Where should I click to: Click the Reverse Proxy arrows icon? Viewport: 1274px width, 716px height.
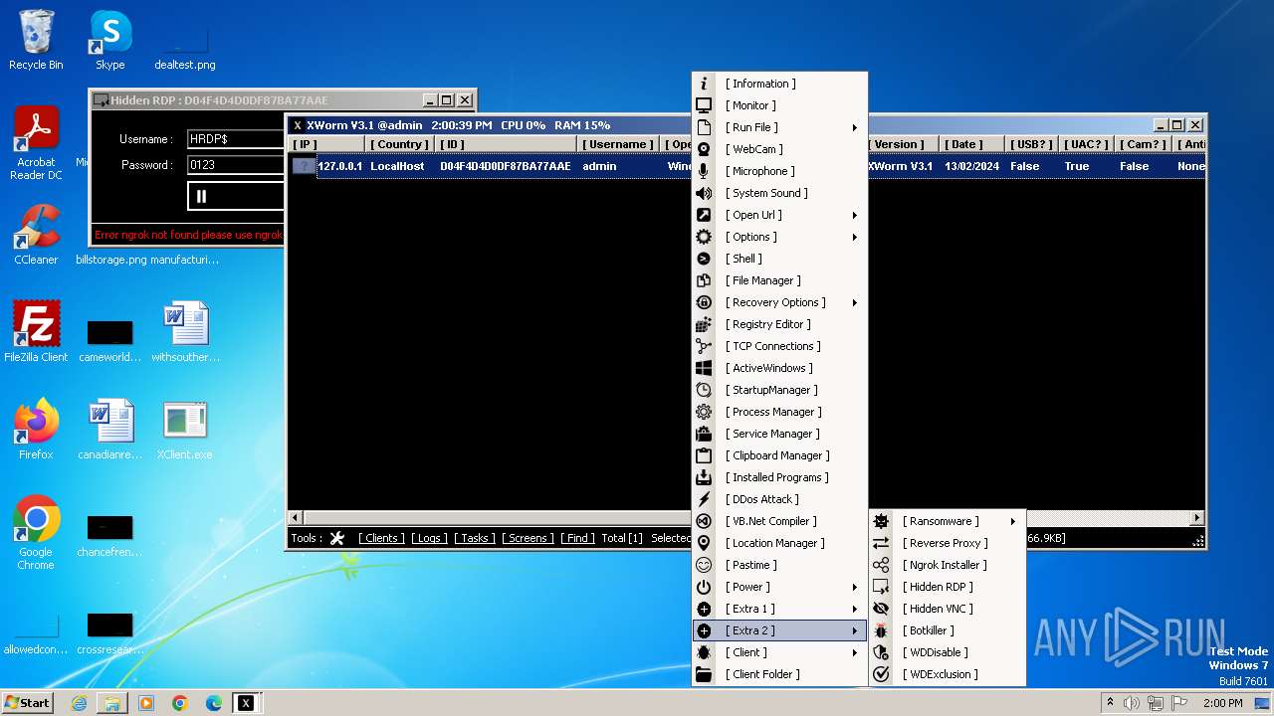tap(881, 543)
